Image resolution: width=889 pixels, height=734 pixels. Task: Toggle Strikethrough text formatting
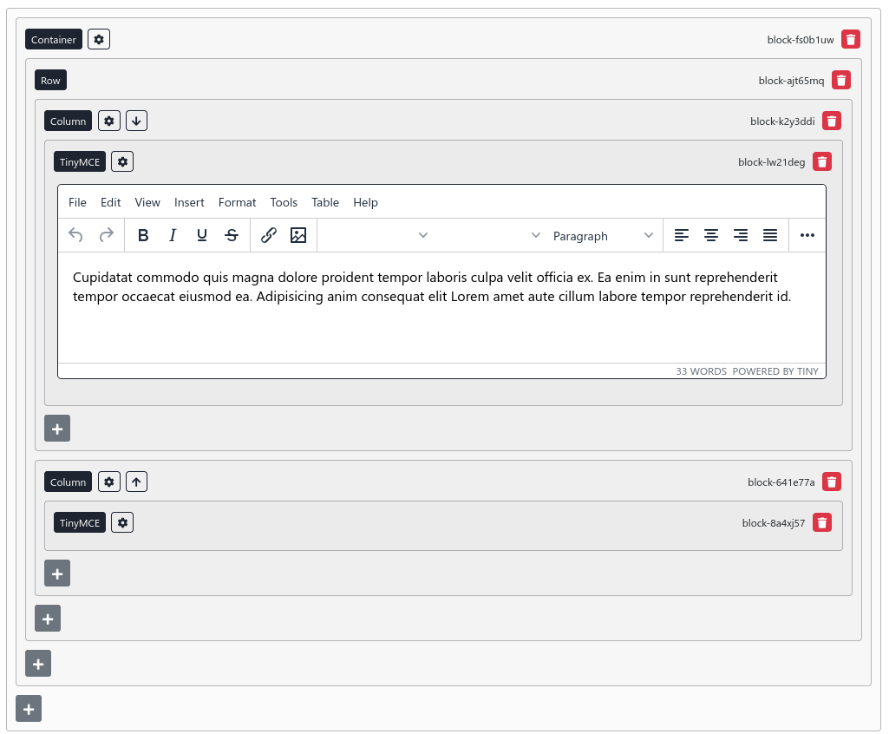pos(232,235)
